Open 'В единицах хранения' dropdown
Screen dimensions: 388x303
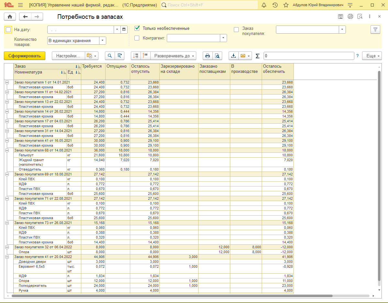point(102,40)
